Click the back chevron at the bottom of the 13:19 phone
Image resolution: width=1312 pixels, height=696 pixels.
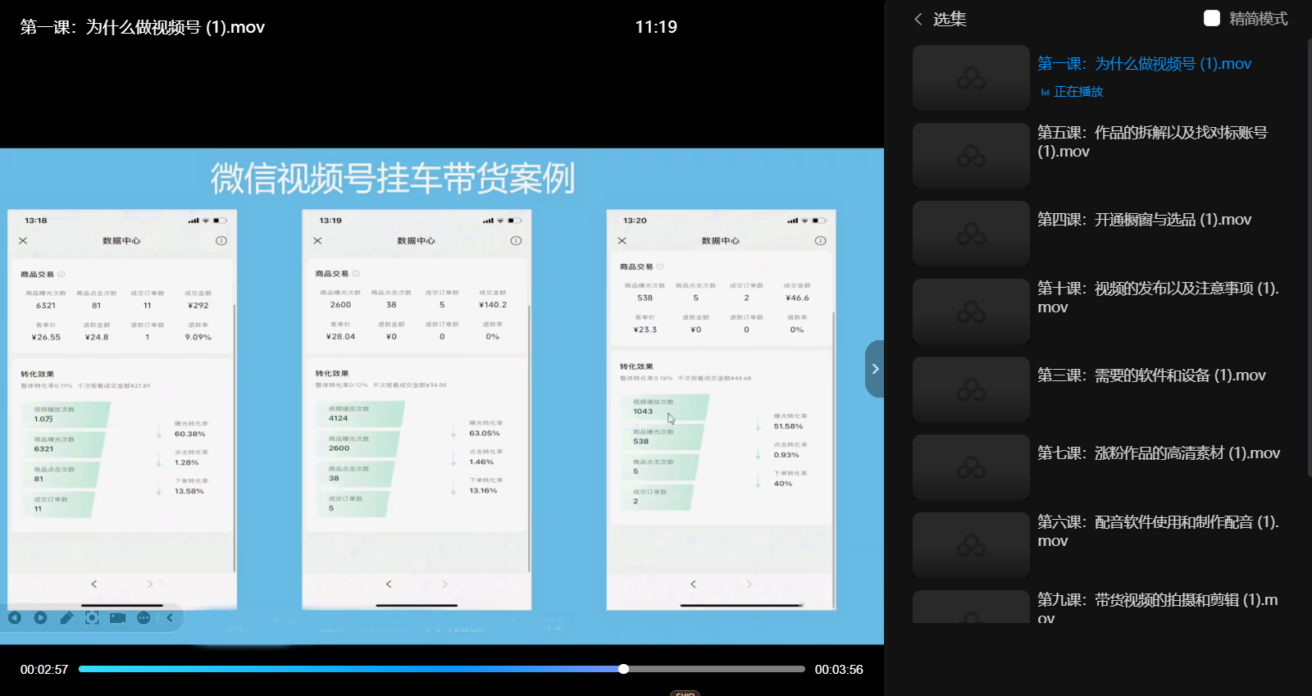(x=389, y=584)
